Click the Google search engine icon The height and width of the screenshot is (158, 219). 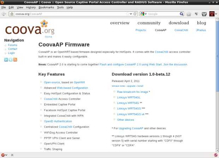coord(142,14)
